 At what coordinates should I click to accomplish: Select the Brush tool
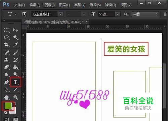click(15, 53)
